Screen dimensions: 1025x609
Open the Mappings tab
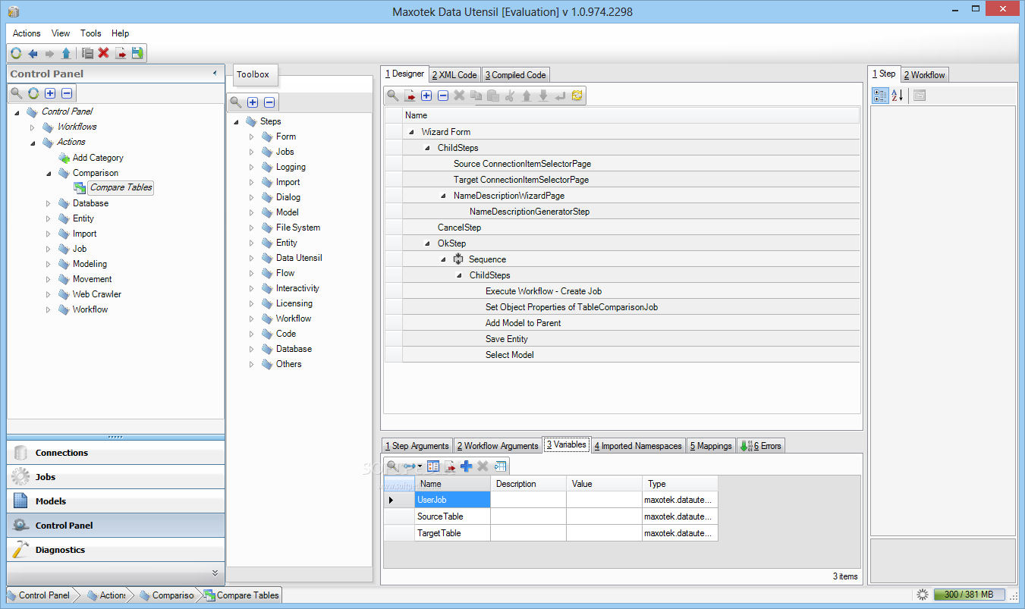click(711, 446)
